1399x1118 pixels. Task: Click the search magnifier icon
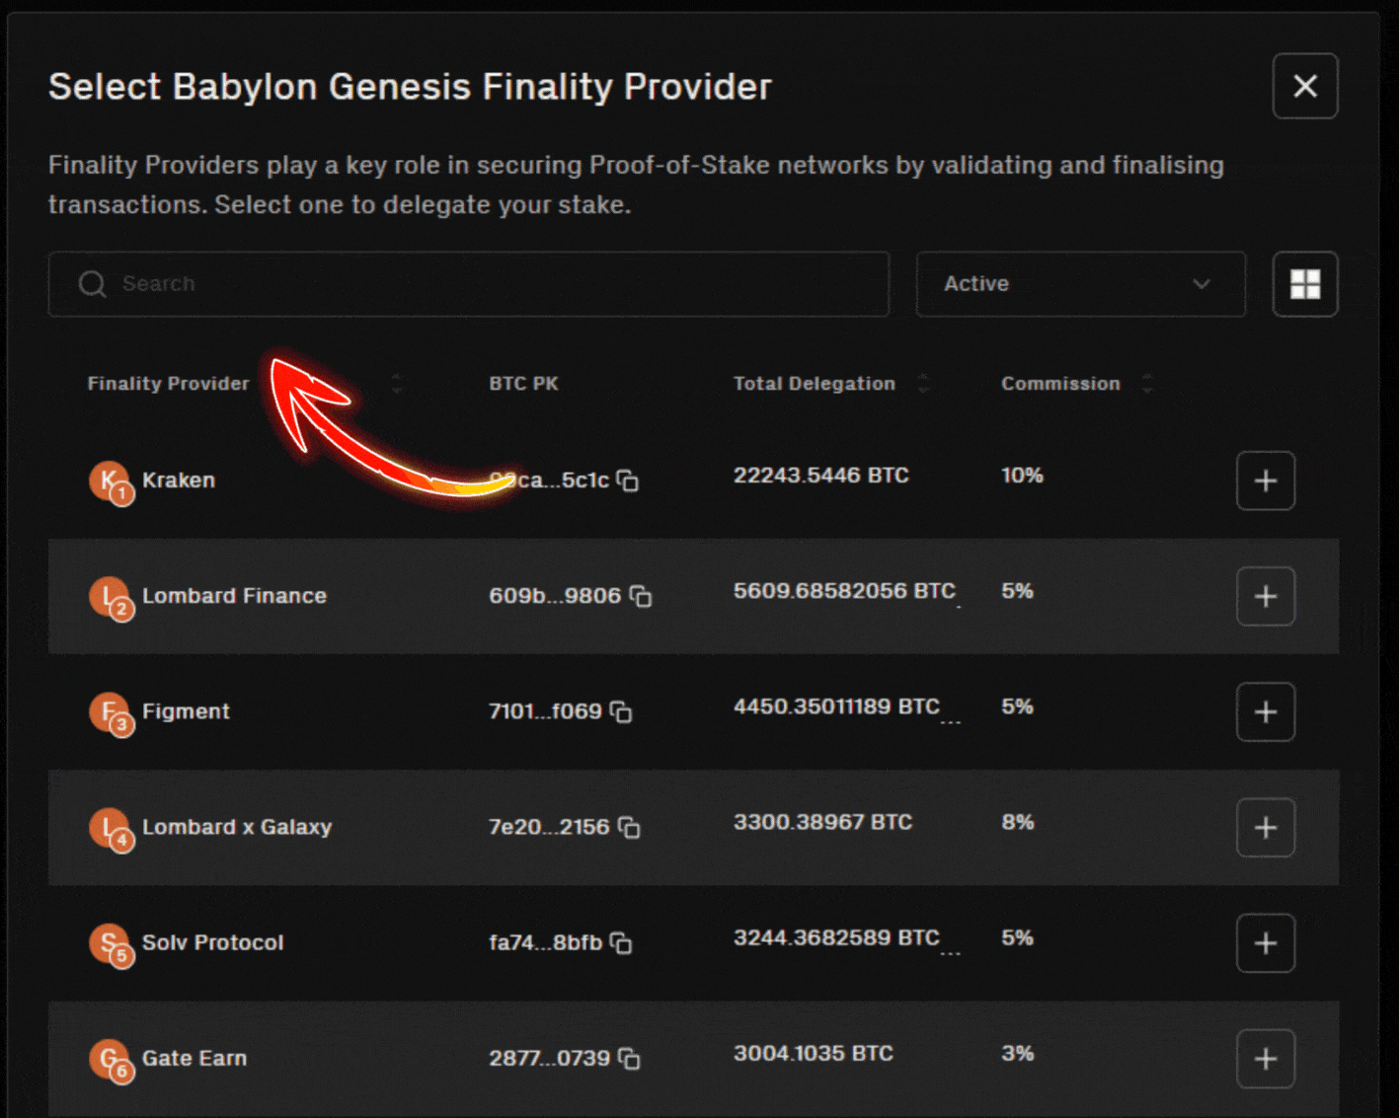point(92,283)
